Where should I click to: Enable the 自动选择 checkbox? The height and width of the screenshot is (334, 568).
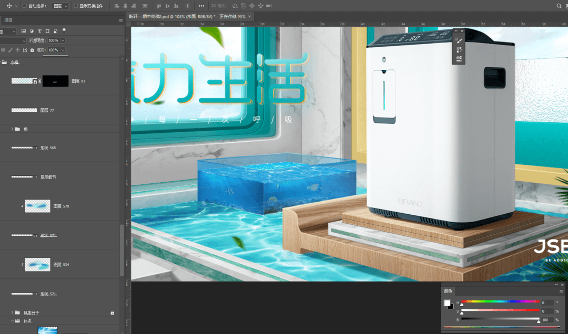tap(24, 6)
